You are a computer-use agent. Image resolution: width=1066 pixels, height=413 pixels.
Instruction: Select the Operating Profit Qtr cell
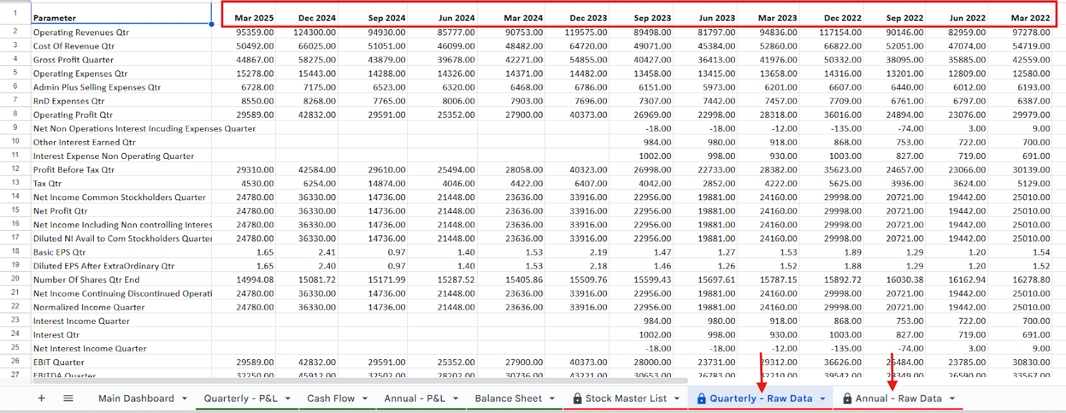coord(121,114)
